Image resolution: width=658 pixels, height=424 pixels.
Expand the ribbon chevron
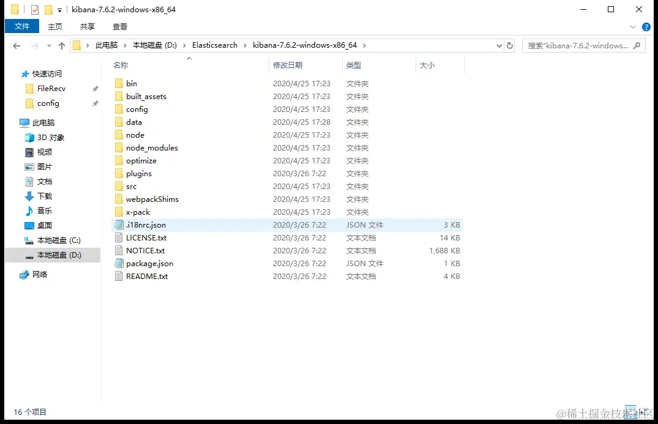(x=633, y=27)
